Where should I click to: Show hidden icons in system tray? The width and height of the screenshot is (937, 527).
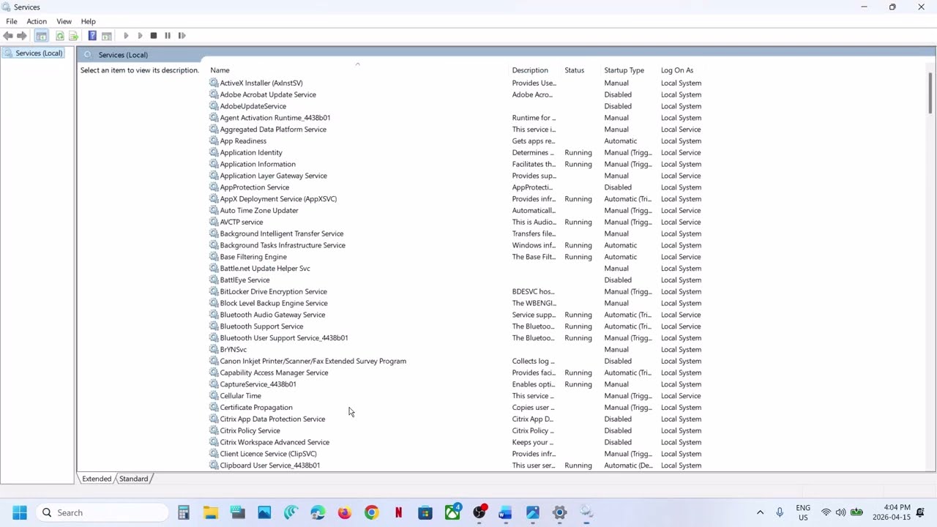[760, 512]
